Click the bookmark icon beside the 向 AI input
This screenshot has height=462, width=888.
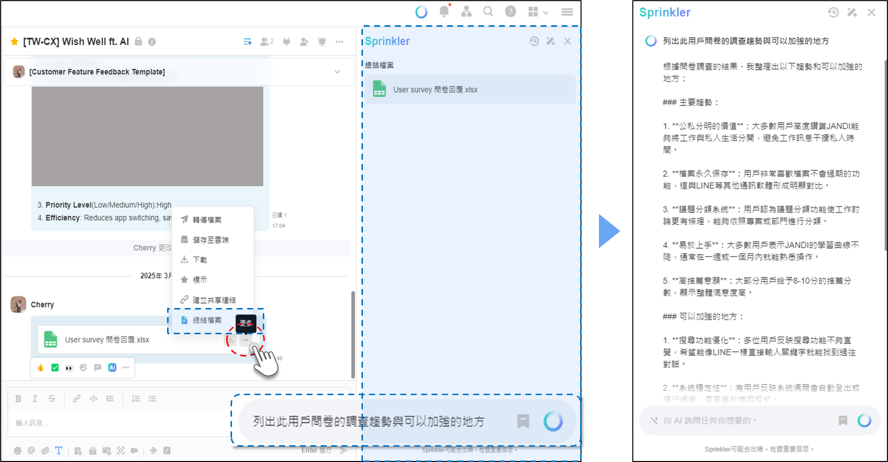pyautogui.click(x=843, y=421)
